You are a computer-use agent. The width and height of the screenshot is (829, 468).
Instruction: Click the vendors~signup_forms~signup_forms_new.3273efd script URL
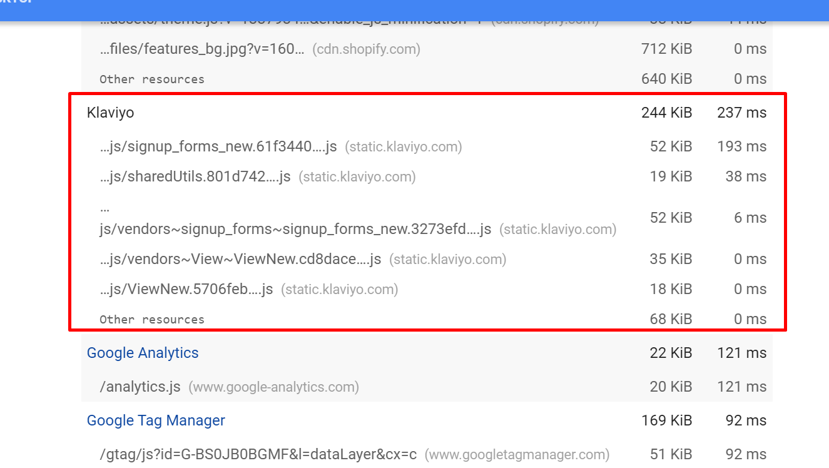point(295,229)
